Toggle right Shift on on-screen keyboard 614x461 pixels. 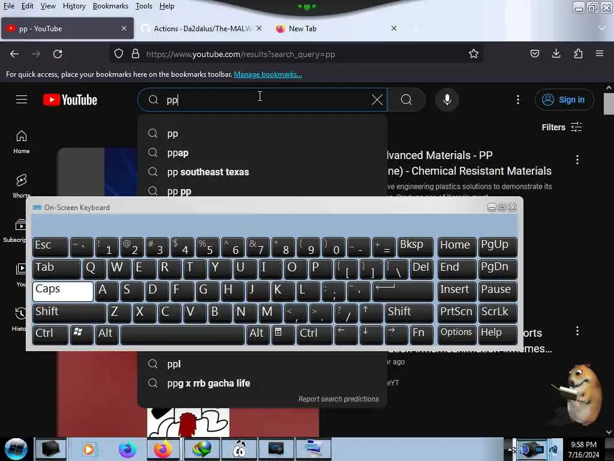[409, 313]
